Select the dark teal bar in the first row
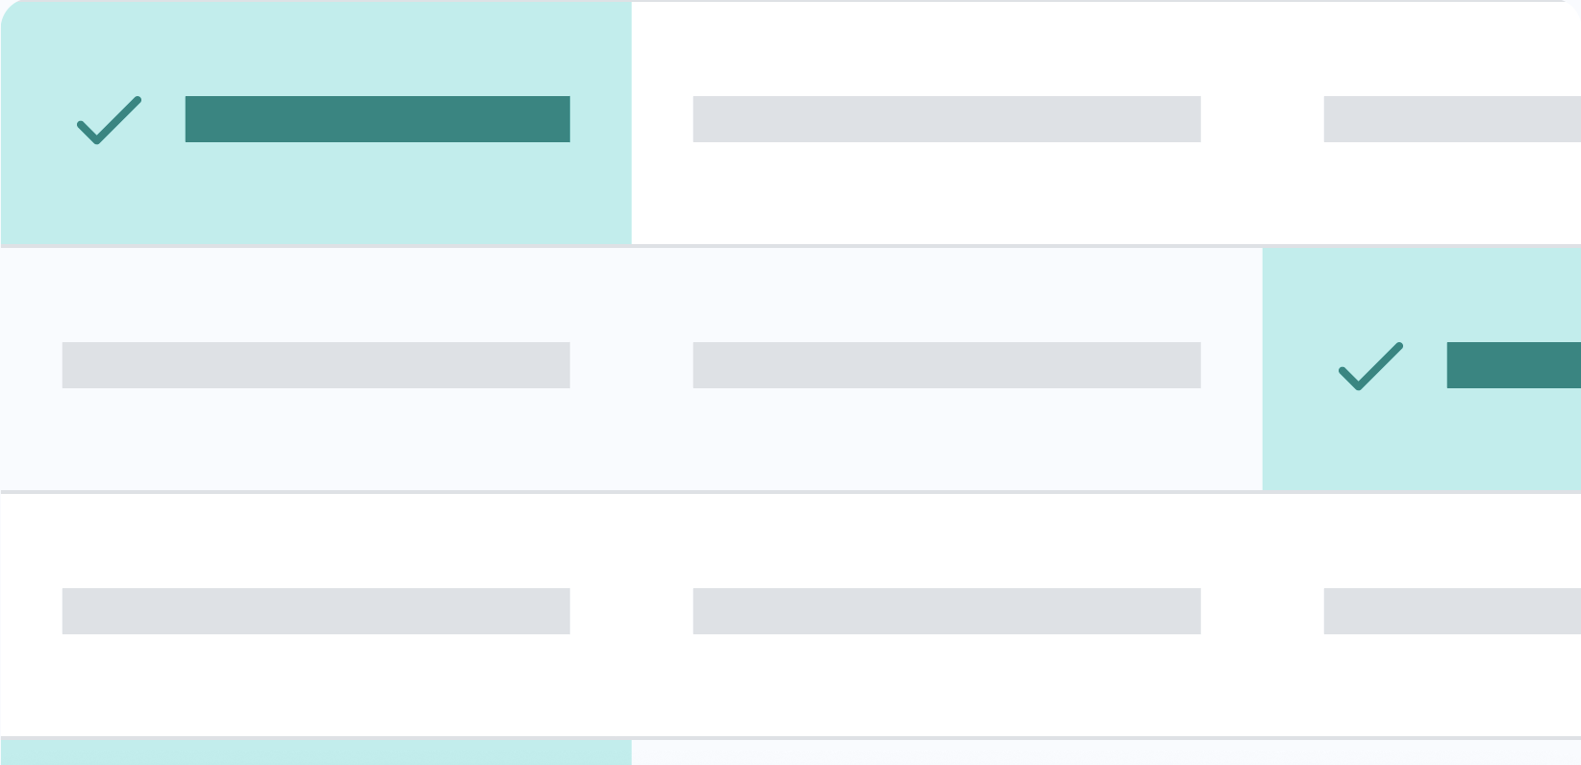The image size is (1581, 765). 377,119
